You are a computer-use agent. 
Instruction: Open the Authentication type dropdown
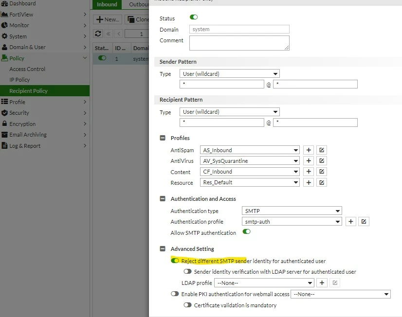[x=292, y=211]
